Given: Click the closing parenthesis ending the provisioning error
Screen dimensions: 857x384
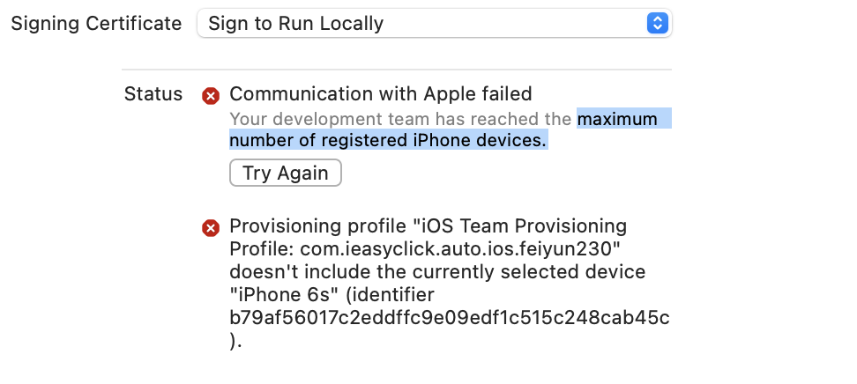Looking at the screenshot, I should 235,341.
